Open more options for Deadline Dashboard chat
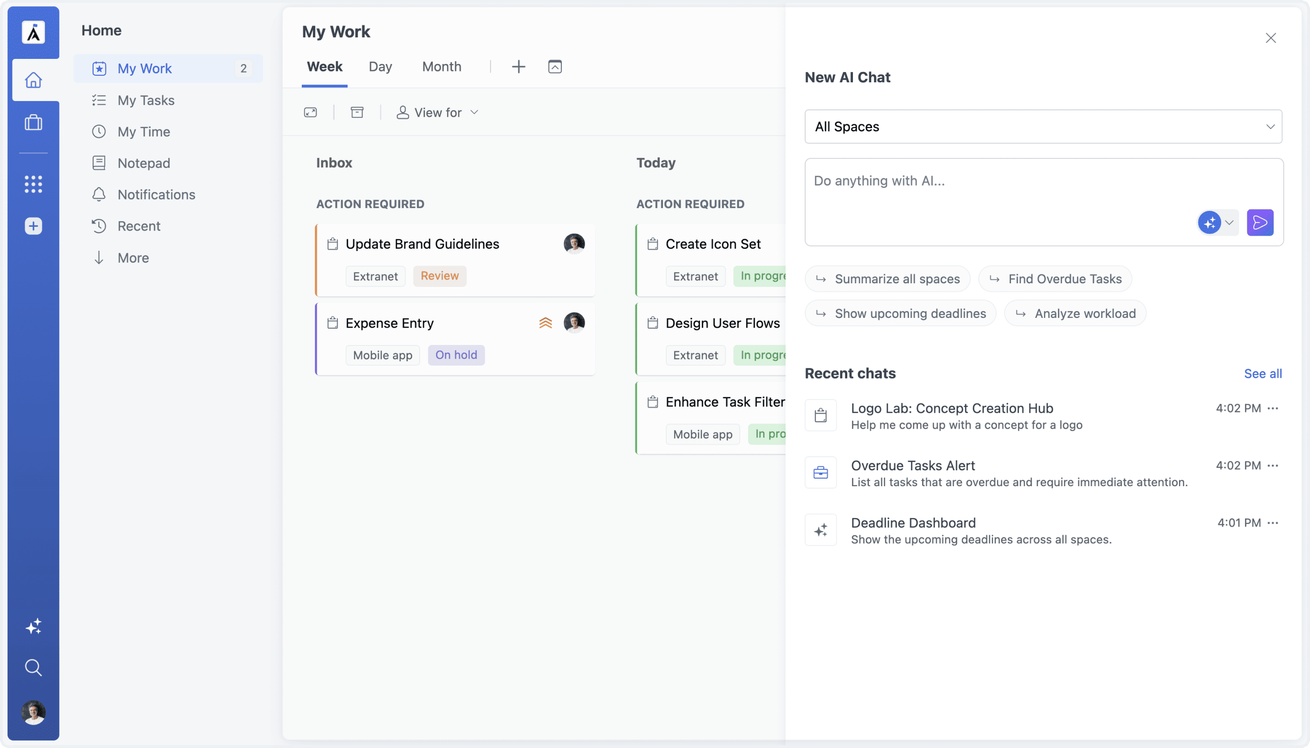Viewport: 1310px width, 748px height. tap(1273, 523)
